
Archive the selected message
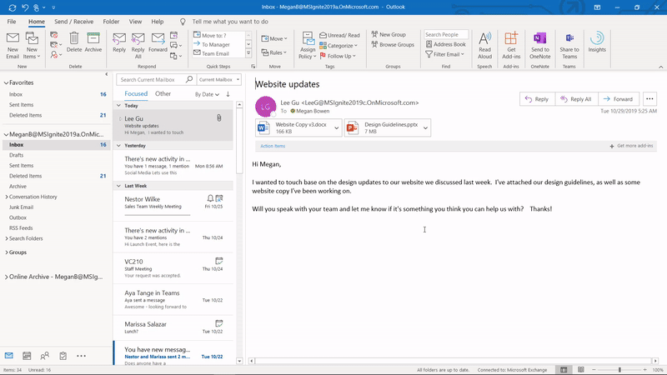click(93, 42)
